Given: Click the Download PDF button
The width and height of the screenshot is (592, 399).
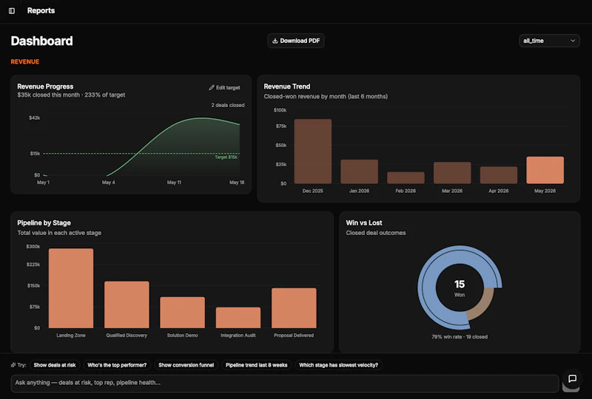Looking at the screenshot, I should [295, 41].
